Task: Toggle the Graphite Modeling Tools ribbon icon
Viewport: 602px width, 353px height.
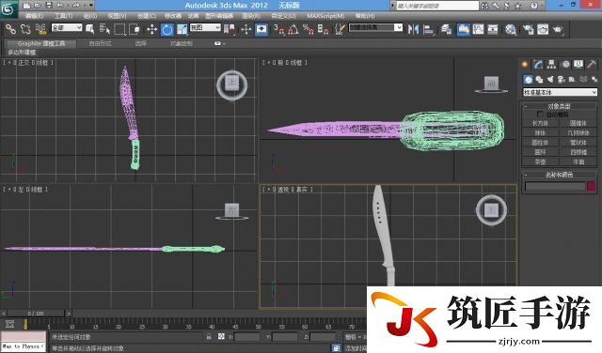Action: click(x=464, y=29)
